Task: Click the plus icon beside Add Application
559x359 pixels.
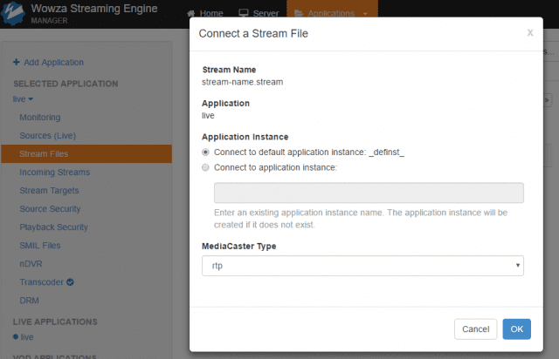Action: point(17,62)
